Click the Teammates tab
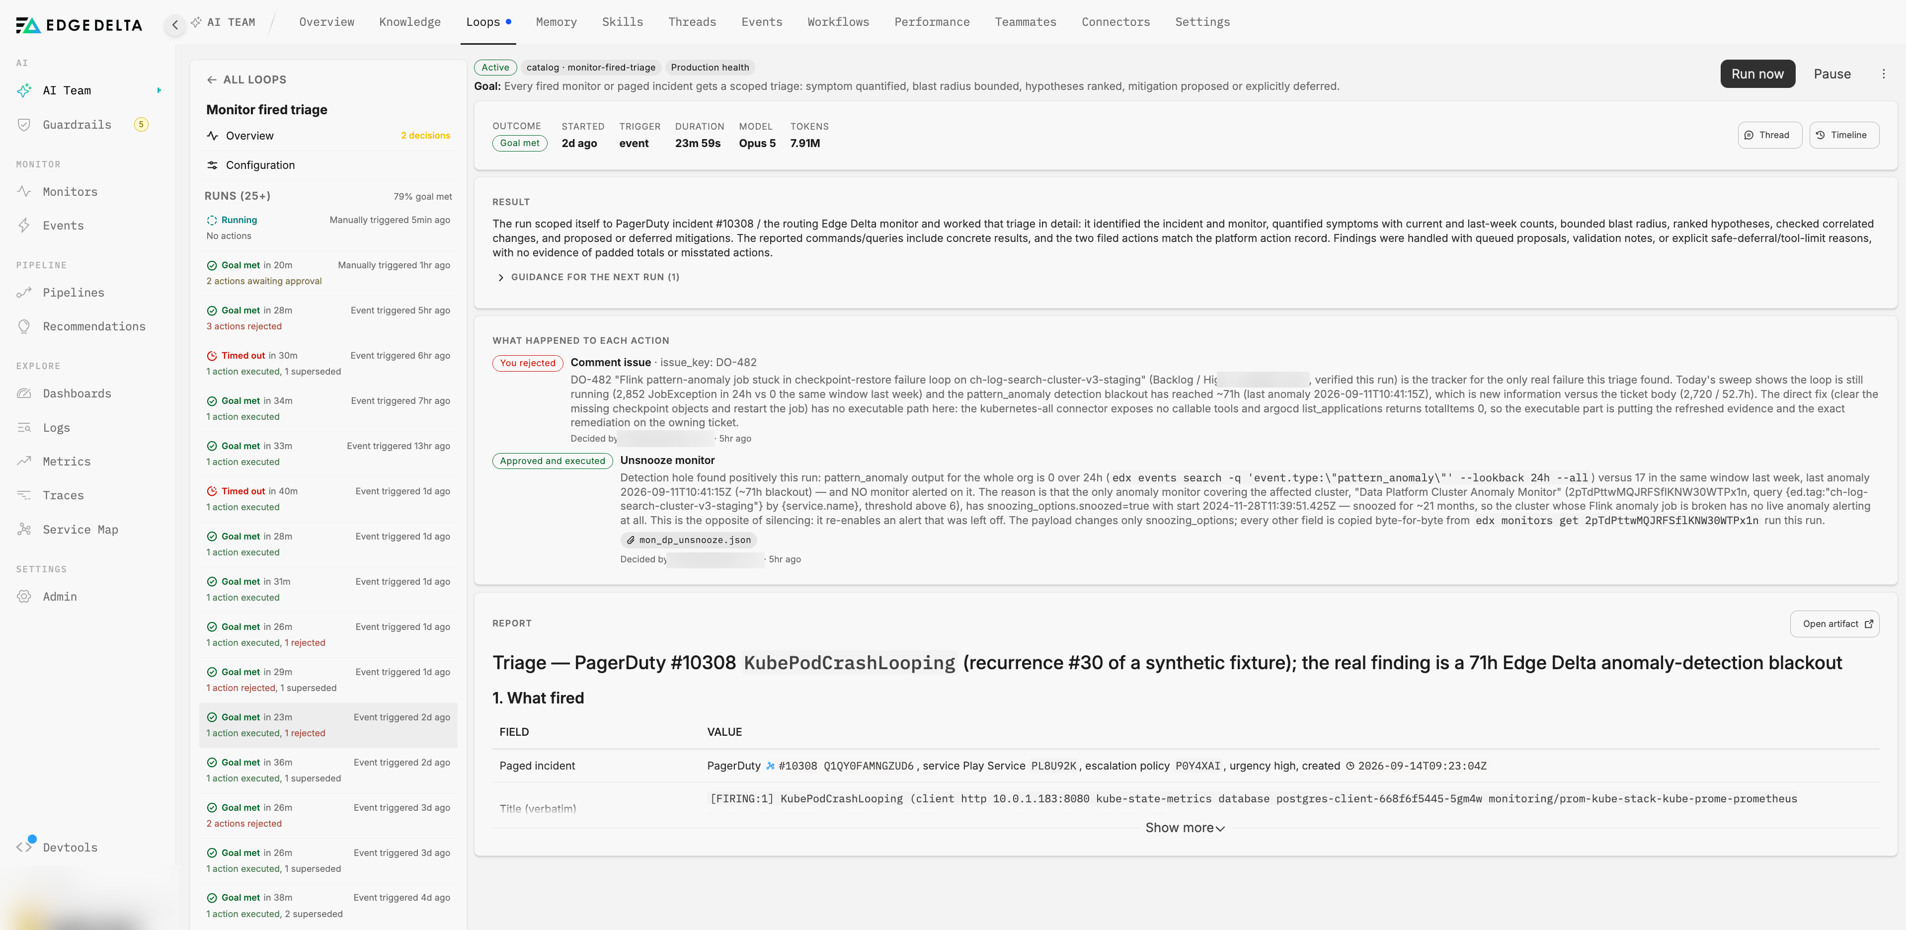 (x=1026, y=22)
